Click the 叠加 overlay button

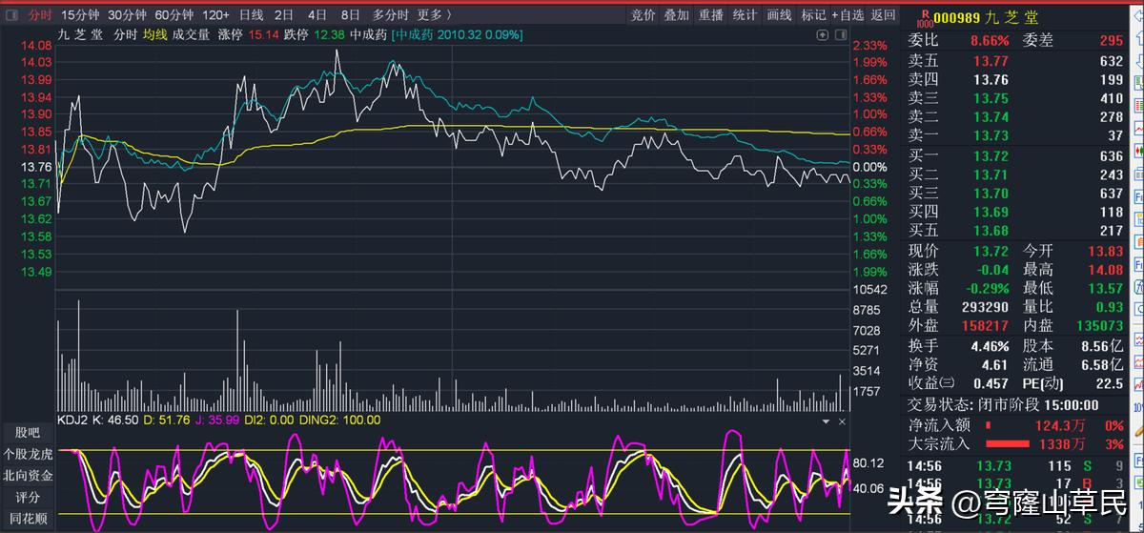(x=677, y=15)
